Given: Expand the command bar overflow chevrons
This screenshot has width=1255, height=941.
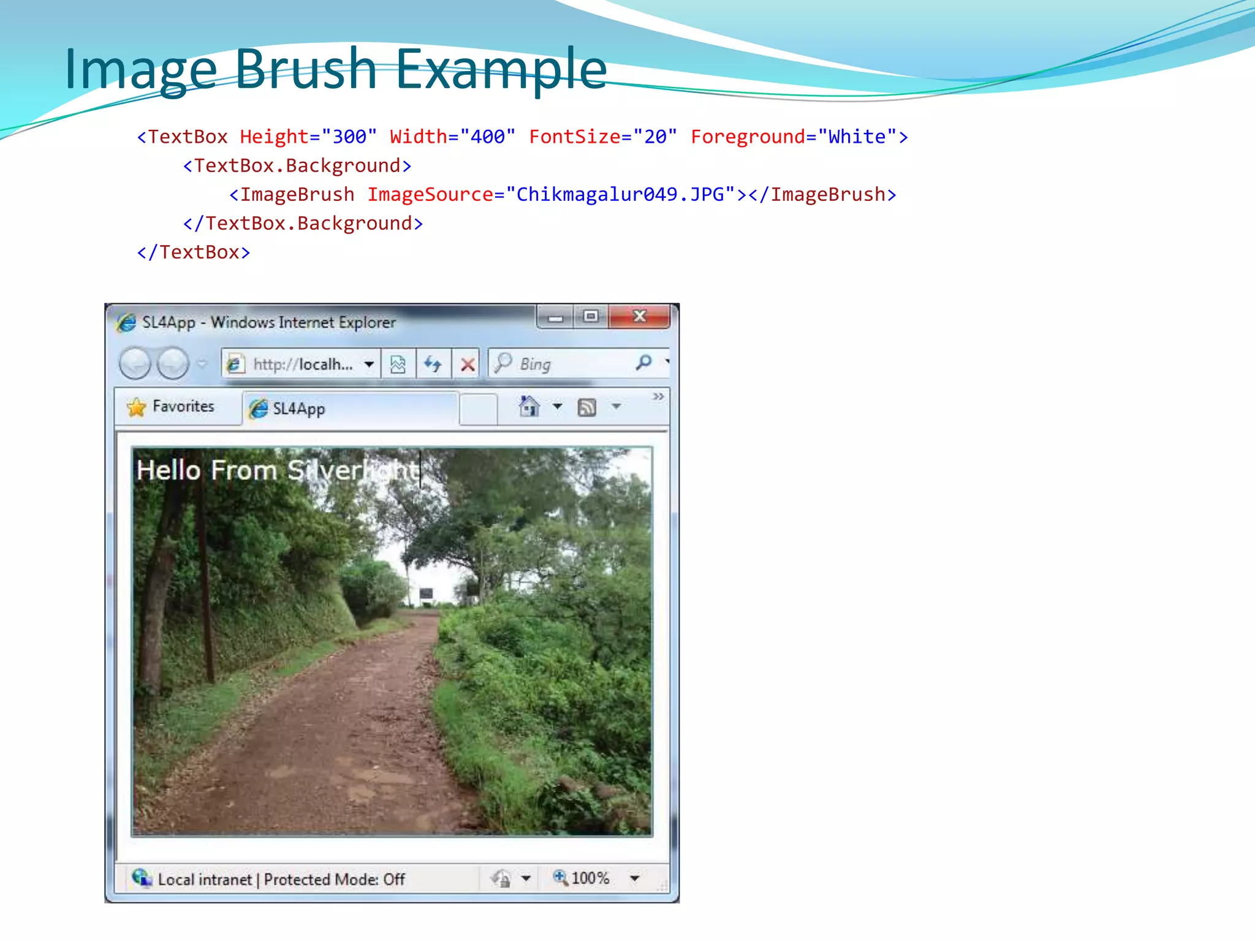Looking at the screenshot, I should [x=658, y=396].
